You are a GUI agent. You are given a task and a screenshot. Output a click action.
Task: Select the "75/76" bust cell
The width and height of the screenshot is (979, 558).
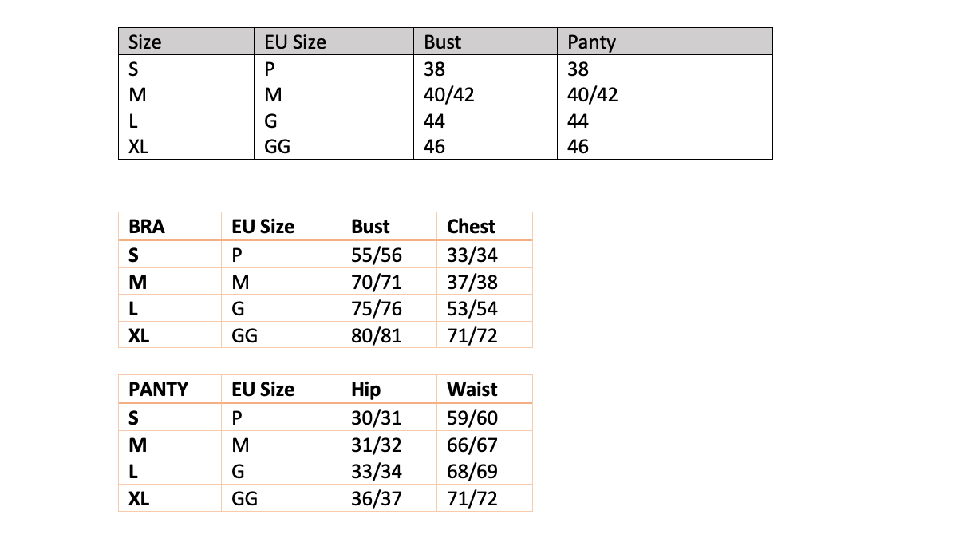[376, 309]
